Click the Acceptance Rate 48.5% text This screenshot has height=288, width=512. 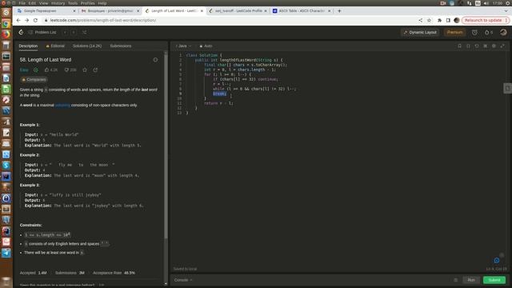click(114, 273)
